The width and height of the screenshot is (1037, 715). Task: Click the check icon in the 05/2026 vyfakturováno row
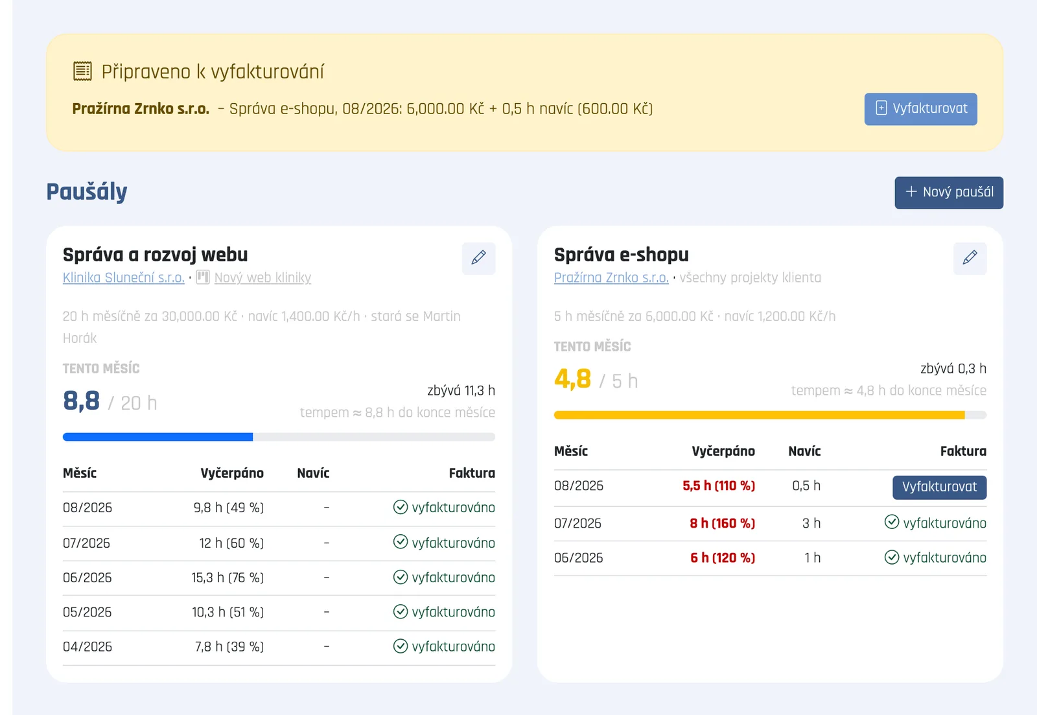pos(401,611)
